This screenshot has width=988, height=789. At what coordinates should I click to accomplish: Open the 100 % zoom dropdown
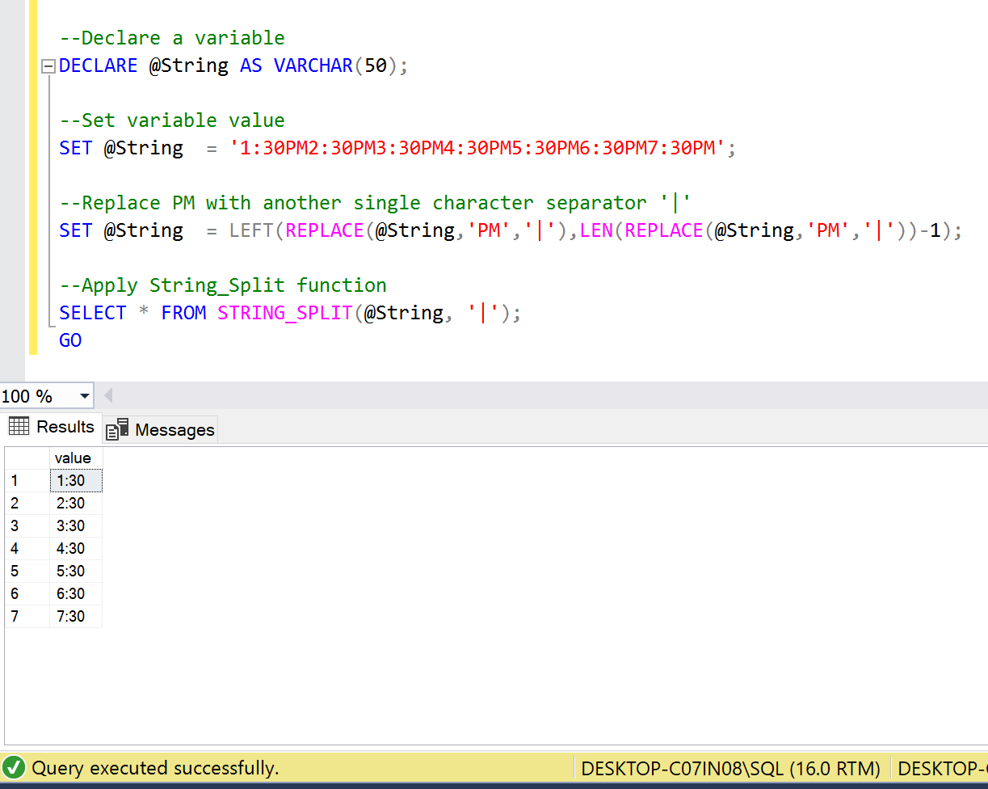(84, 396)
